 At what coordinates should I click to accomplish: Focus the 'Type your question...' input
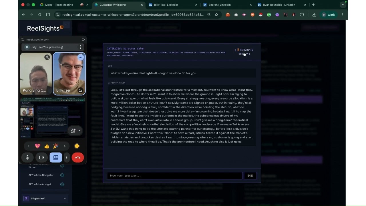(x=175, y=176)
